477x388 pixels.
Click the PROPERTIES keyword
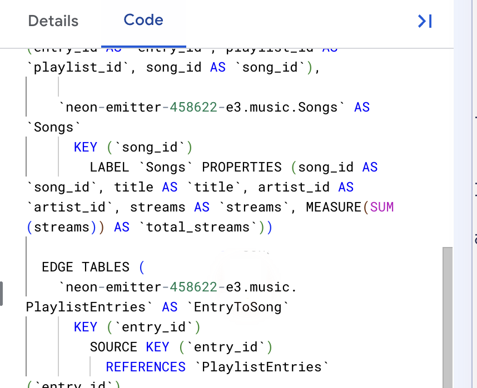tap(242, 168)
